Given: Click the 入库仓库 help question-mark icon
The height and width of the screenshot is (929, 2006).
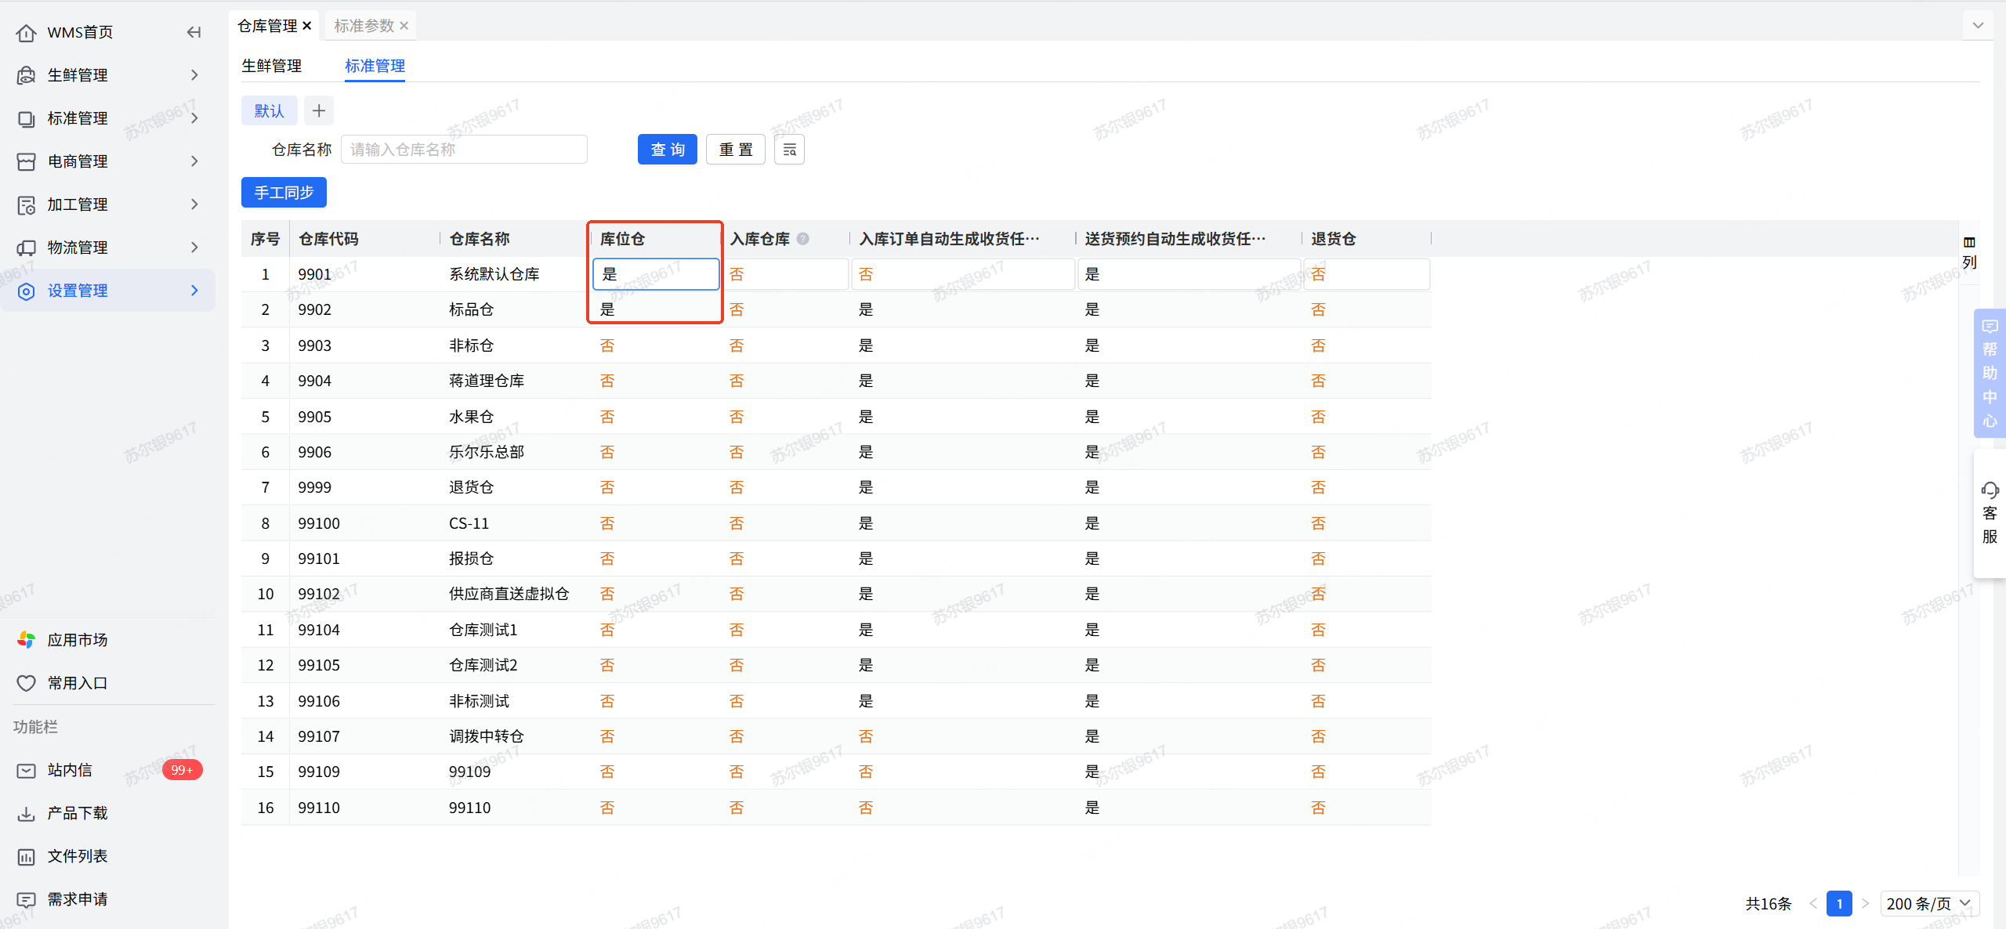Looking at the screenshot, I should 803,239.
